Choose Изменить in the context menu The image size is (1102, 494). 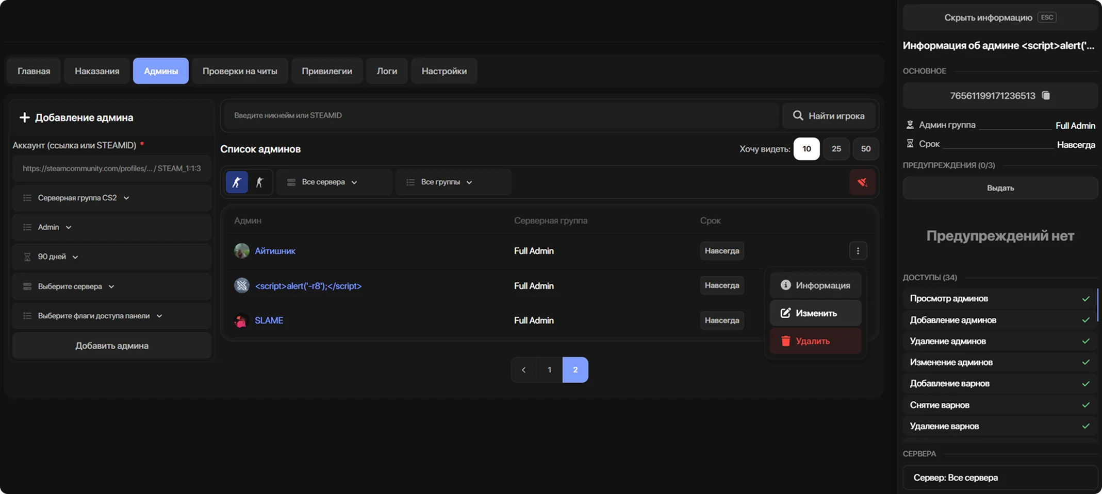pos(816,313)
